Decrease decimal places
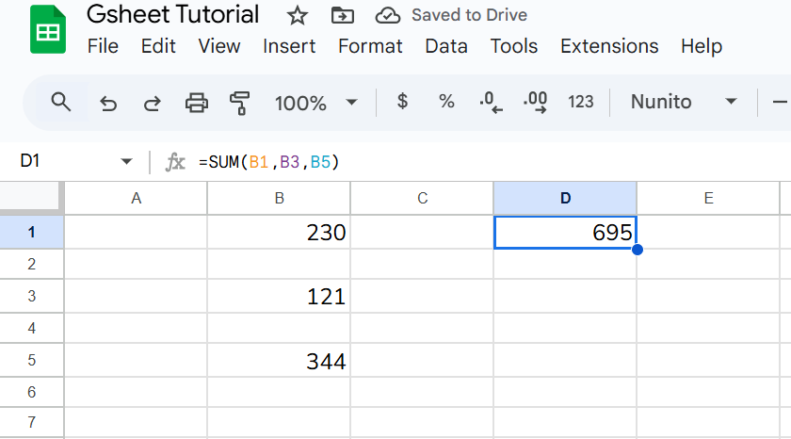The image size is (791, 439). (x=491, y=102)
